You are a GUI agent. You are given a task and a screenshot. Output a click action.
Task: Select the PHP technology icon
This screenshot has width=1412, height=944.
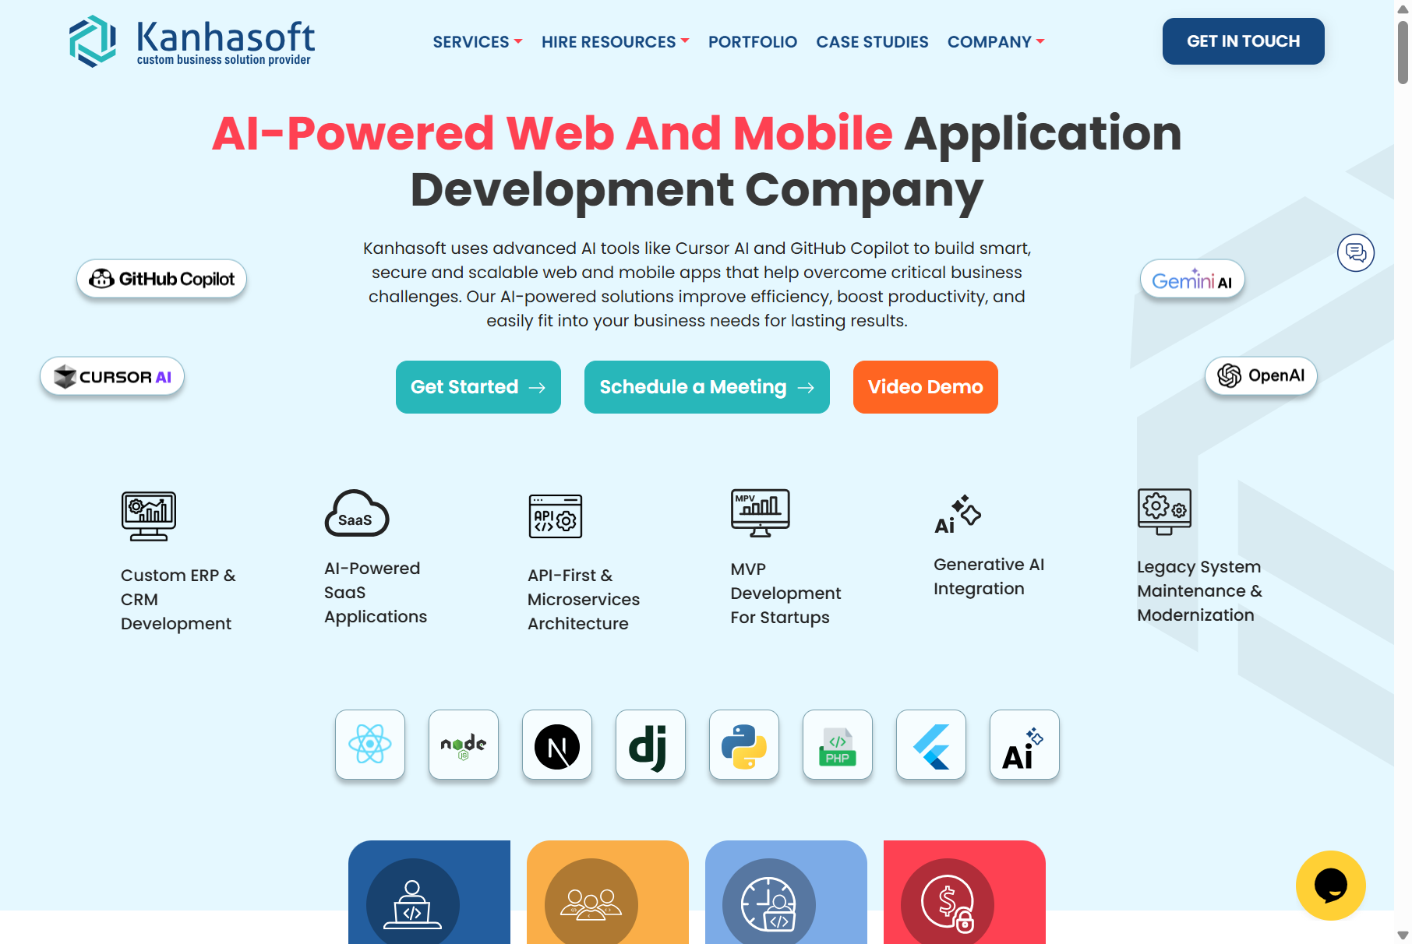838,745
